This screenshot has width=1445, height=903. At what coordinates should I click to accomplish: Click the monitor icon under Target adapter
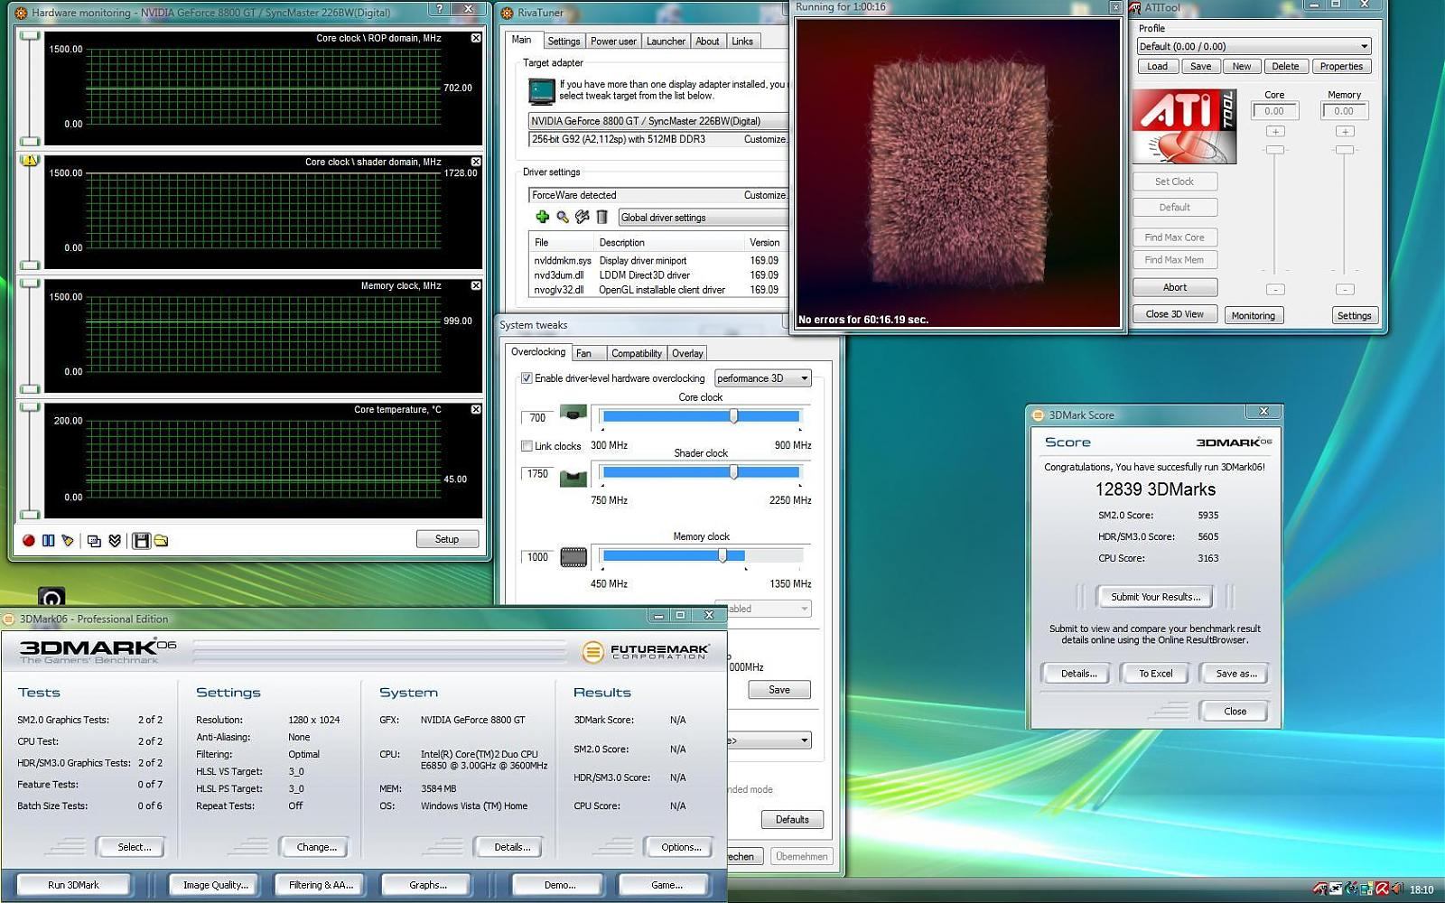pos(542,91)
